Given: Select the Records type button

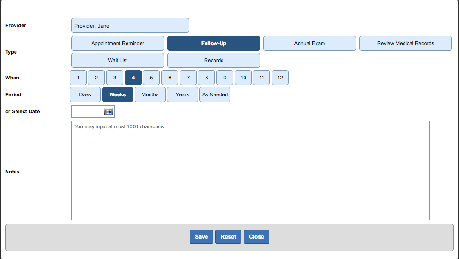Looking at the screenshot, I should pos(214,60).
